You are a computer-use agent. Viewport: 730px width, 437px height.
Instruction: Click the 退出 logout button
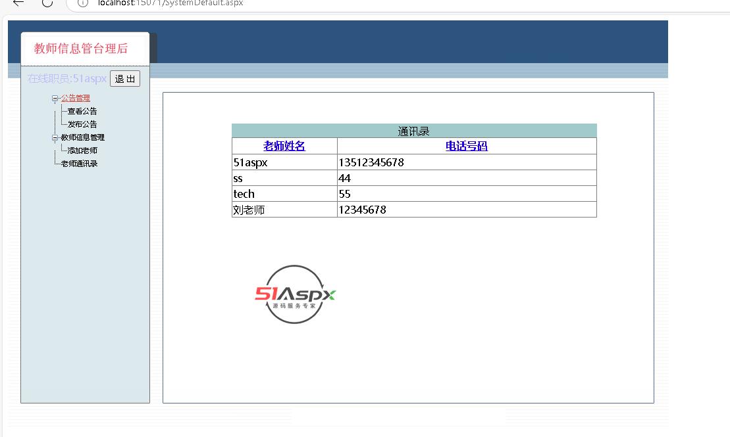pyautogui.click(x=125, y=79)
